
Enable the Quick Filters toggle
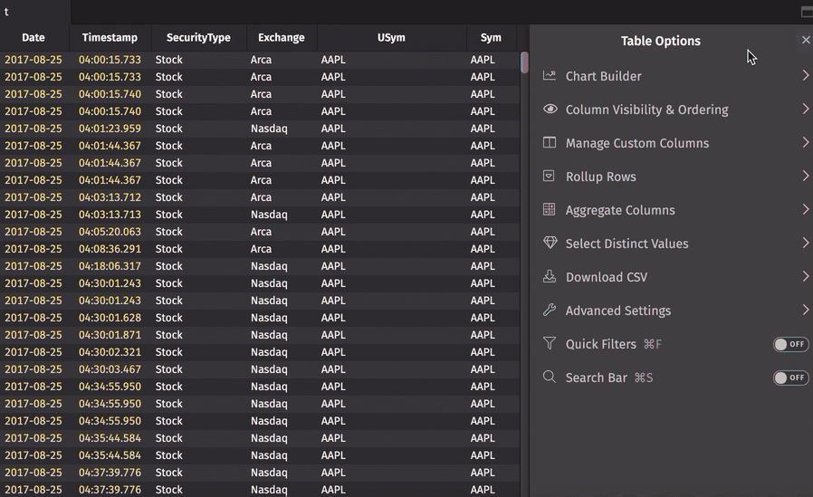pyautogui.click(x=789, y=344)
